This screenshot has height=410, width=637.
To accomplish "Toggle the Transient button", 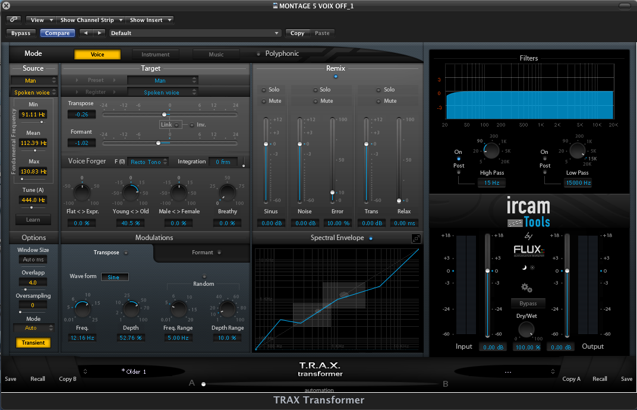I will (33, 342).
